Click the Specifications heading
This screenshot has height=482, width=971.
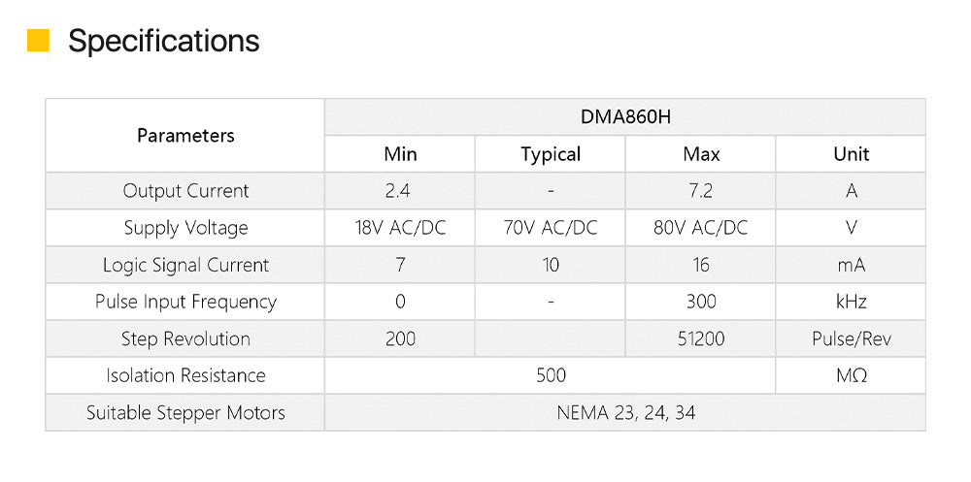[163, 41]
